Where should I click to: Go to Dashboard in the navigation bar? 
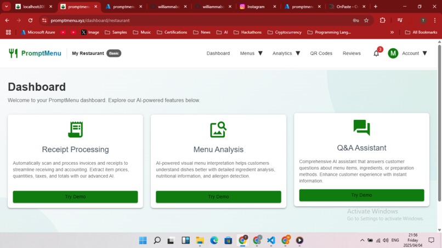click(218, 53)
